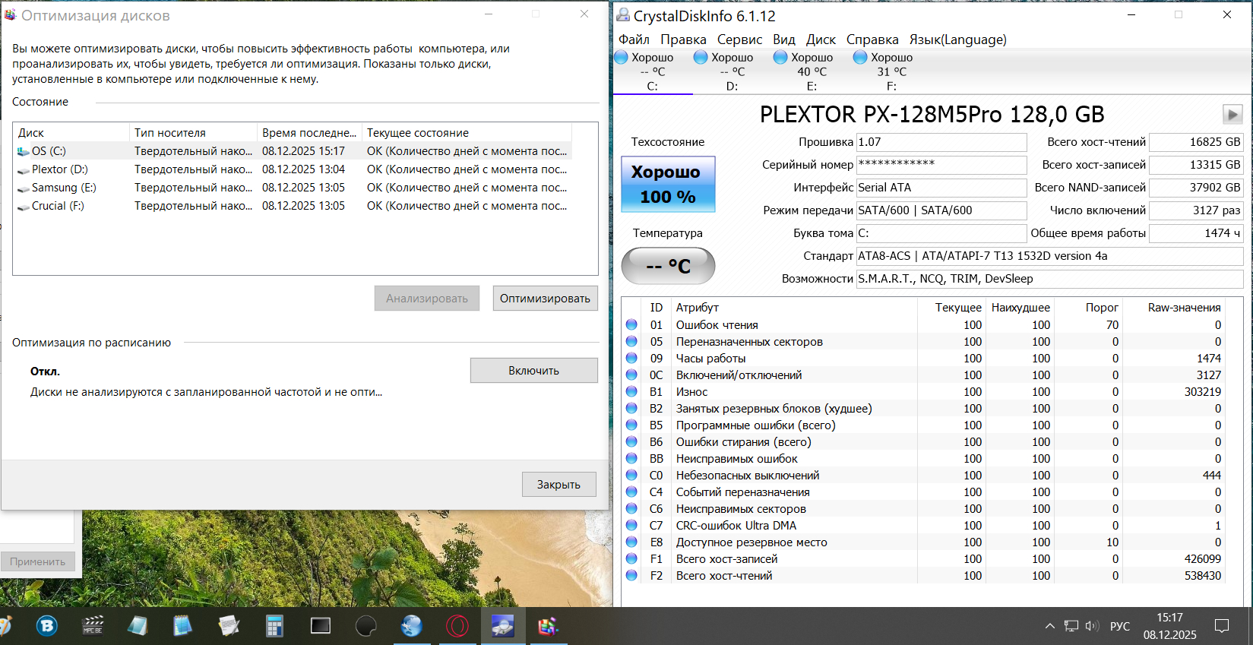1253x645 pixels.
Task: Open the Диск menu in CrystalDiskInfo
Action: 821,40
